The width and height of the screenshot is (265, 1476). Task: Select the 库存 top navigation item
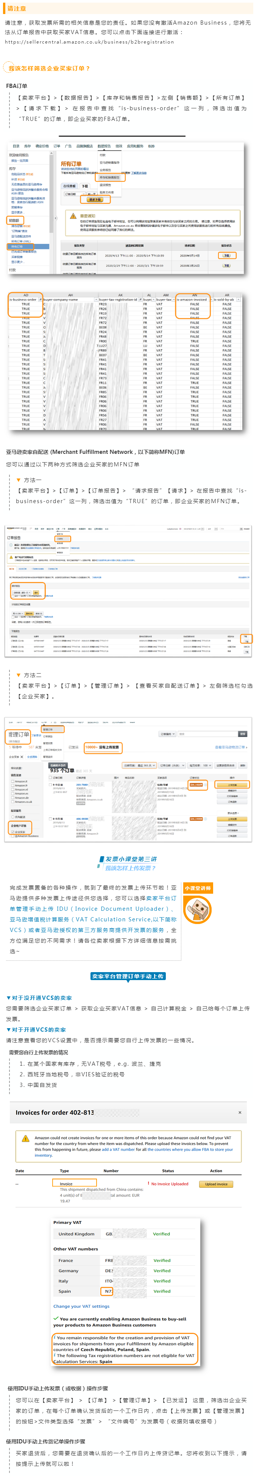[28, 146]
